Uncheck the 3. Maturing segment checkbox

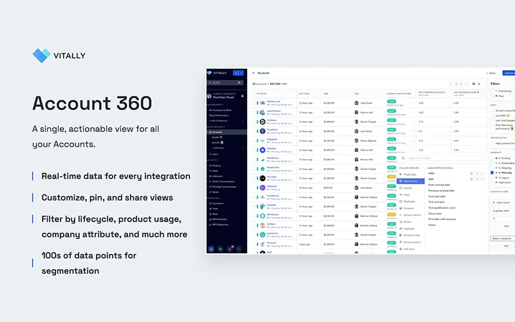pos(492,173)
